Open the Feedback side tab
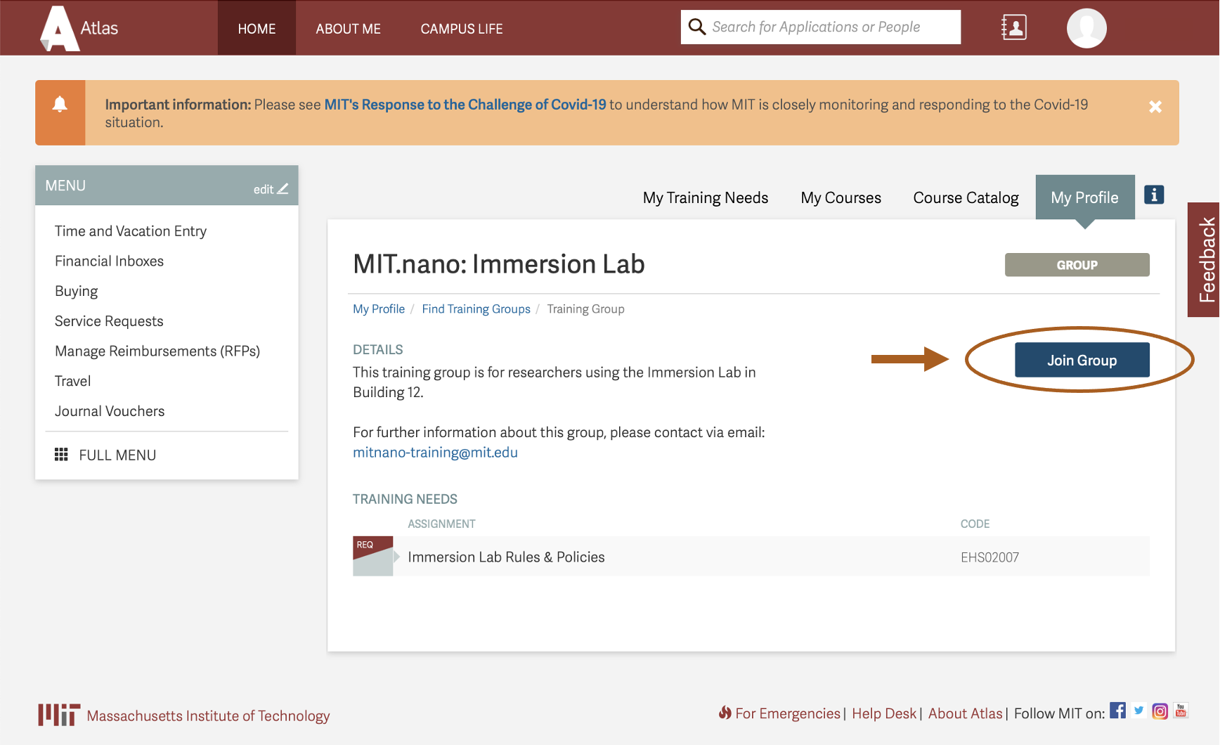 (1204, 259)
